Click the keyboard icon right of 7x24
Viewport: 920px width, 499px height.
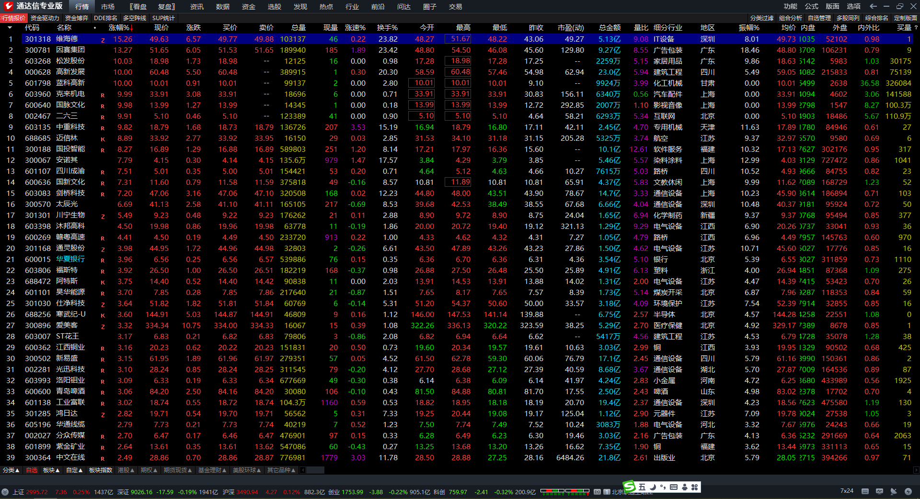[865, 491]
